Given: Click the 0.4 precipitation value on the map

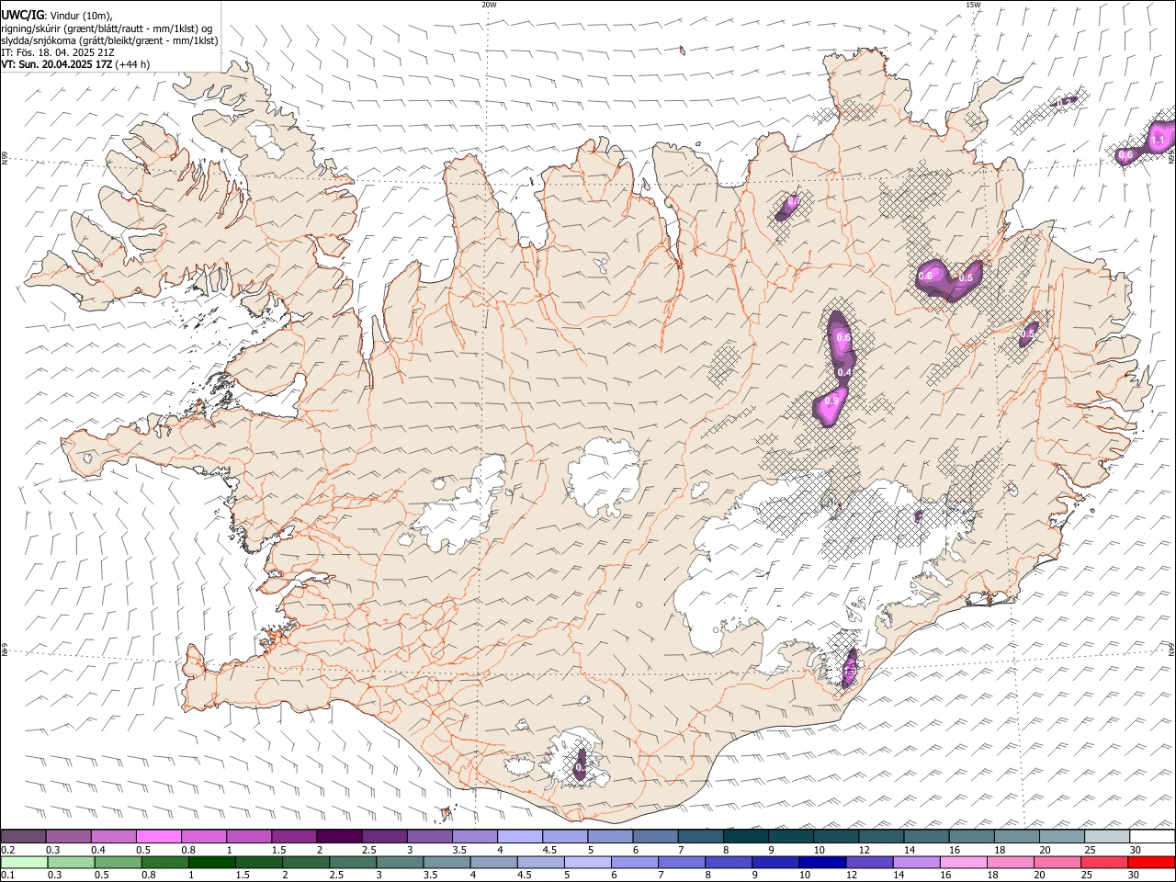Looking at the screenshot, I should 844,372.
